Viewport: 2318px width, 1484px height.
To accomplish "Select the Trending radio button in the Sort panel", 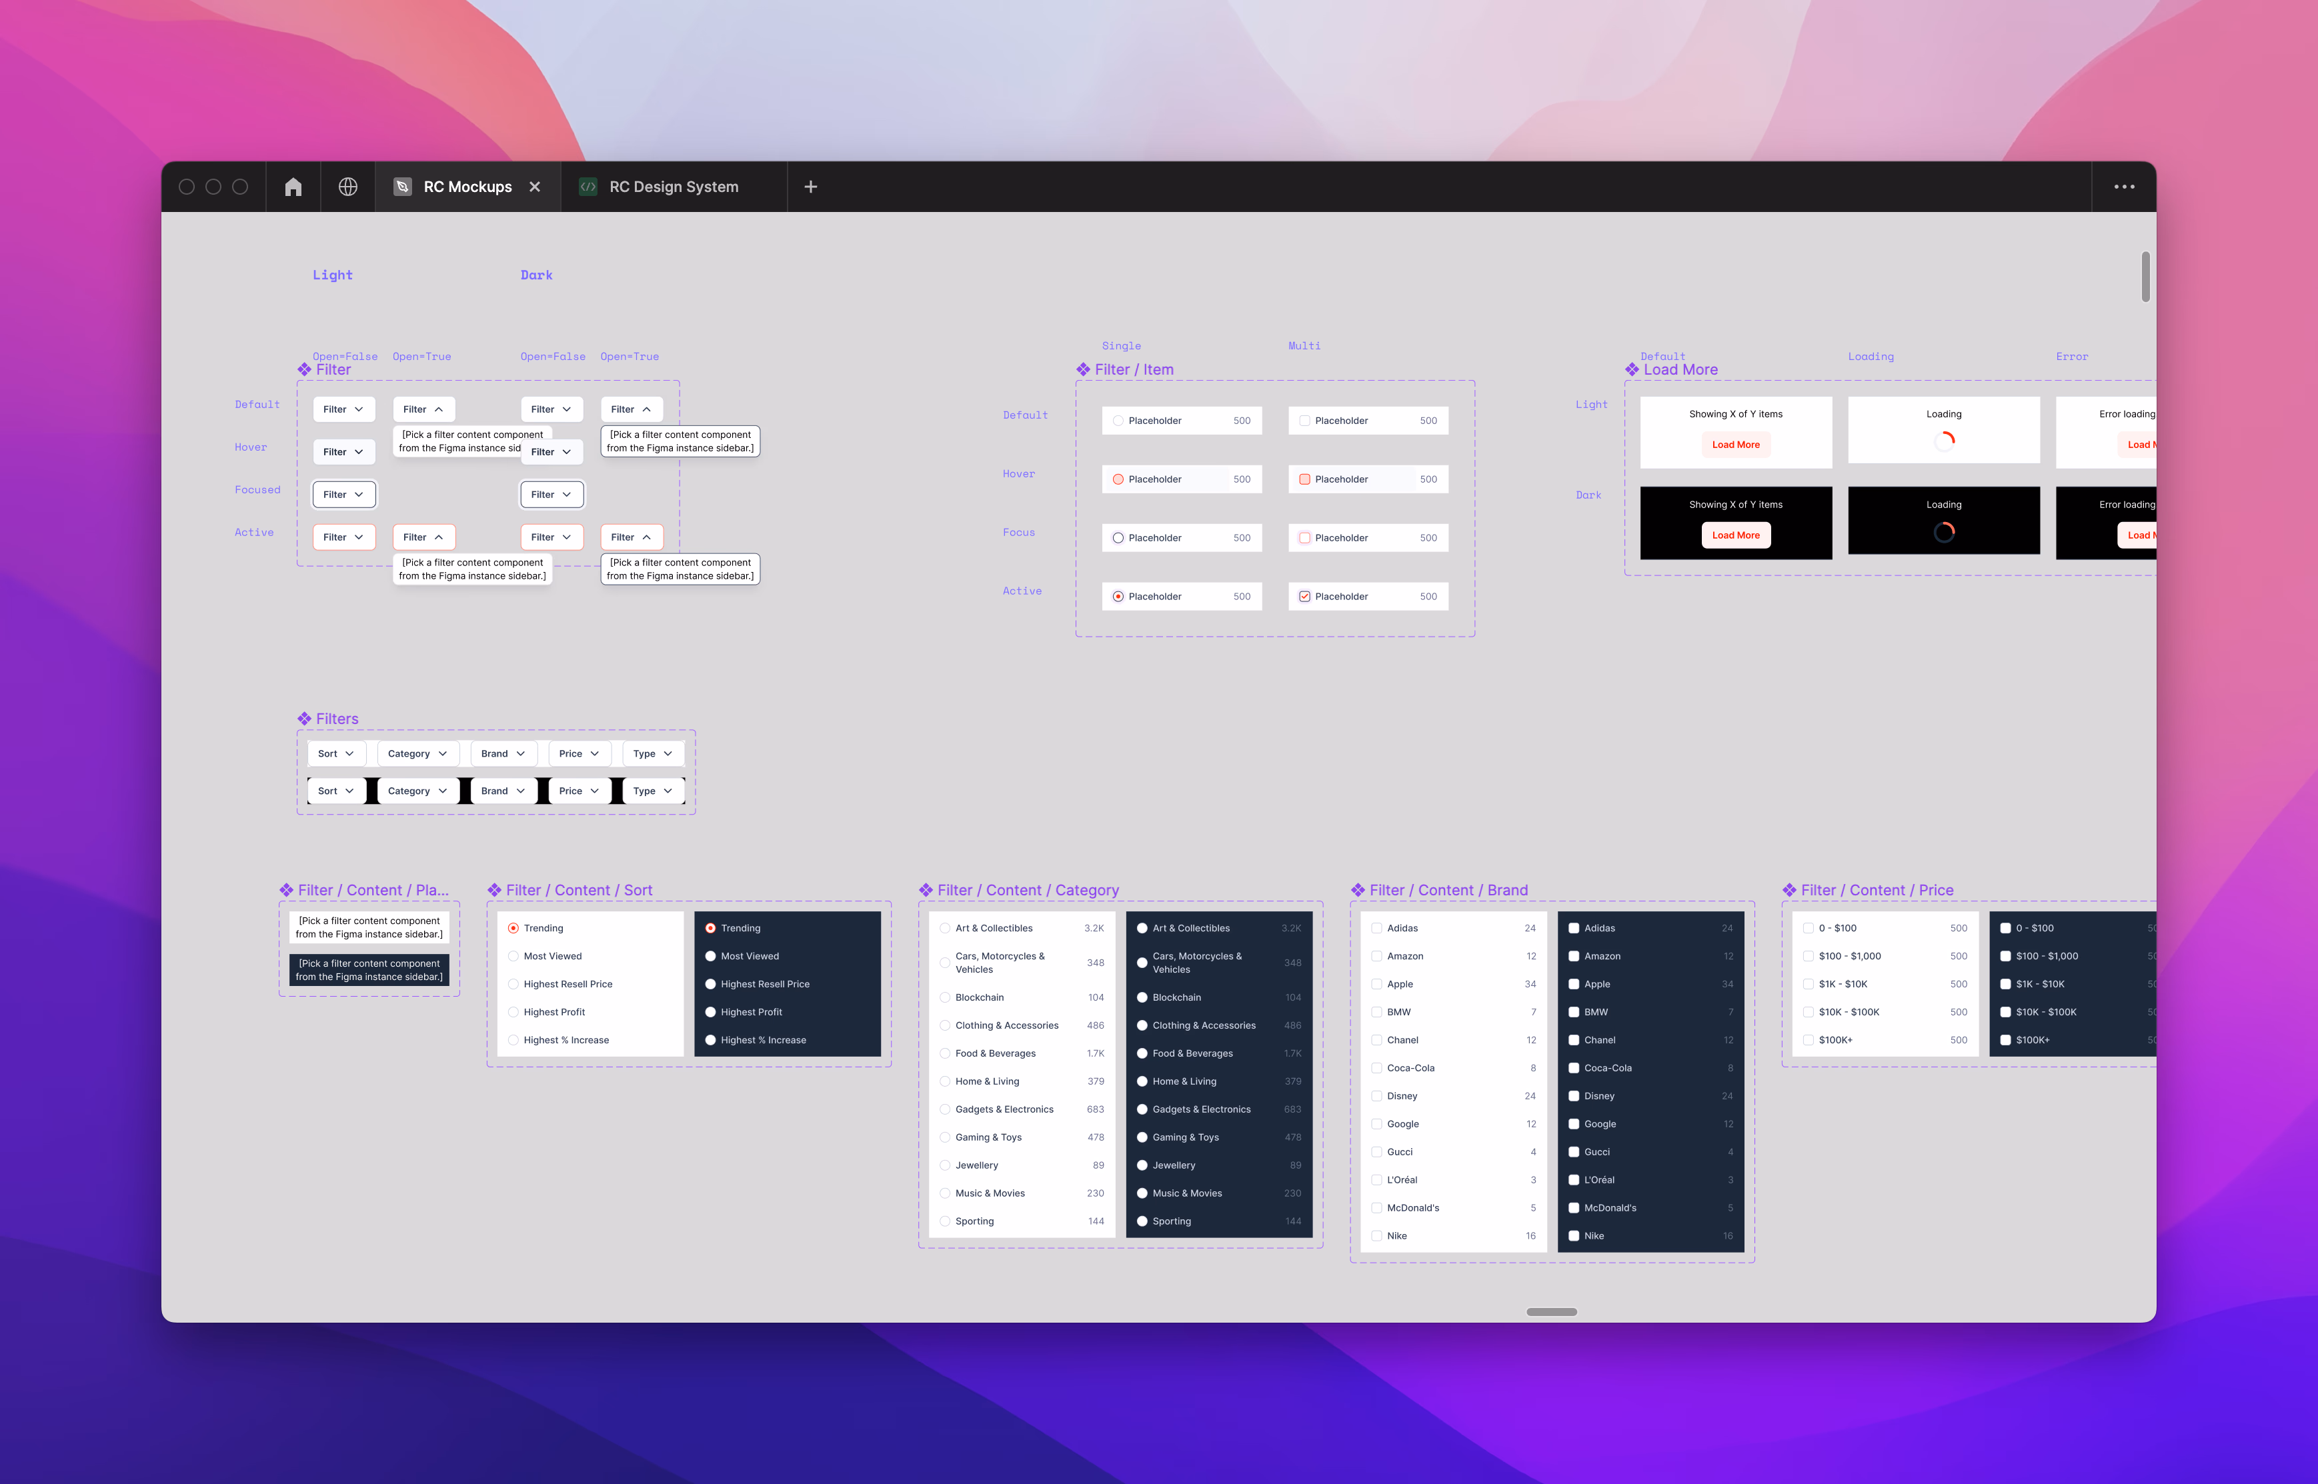I will click(513, 927).
